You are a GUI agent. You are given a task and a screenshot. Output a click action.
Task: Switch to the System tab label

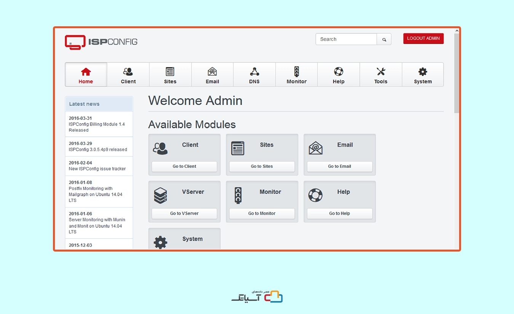coord(423,81)
